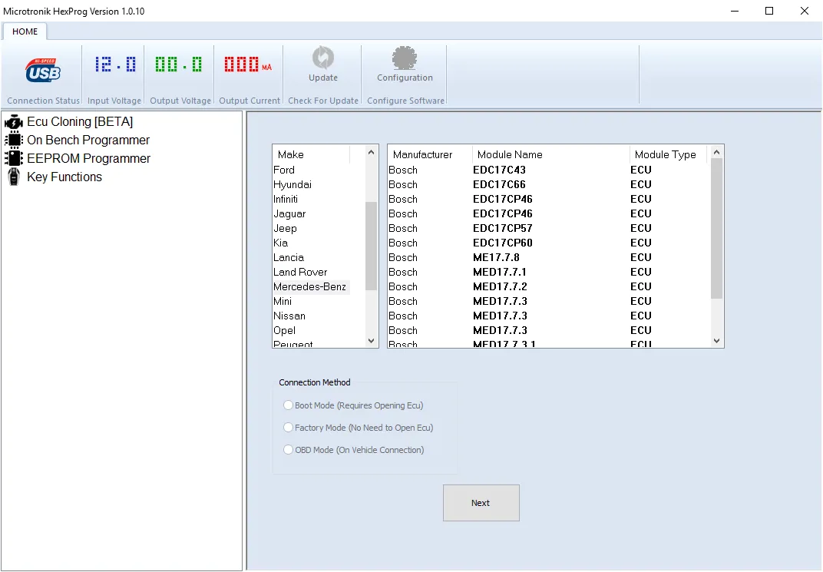
Task: Select Boot Mode radio button
Action: coord(288,405)
